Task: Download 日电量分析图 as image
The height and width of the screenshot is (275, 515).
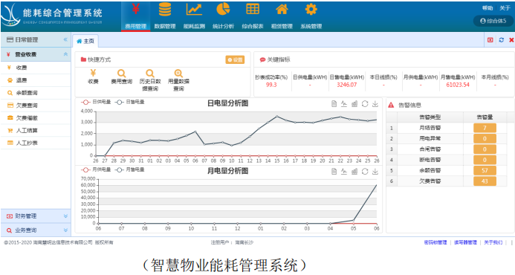Action: click(x=375, y=104)
